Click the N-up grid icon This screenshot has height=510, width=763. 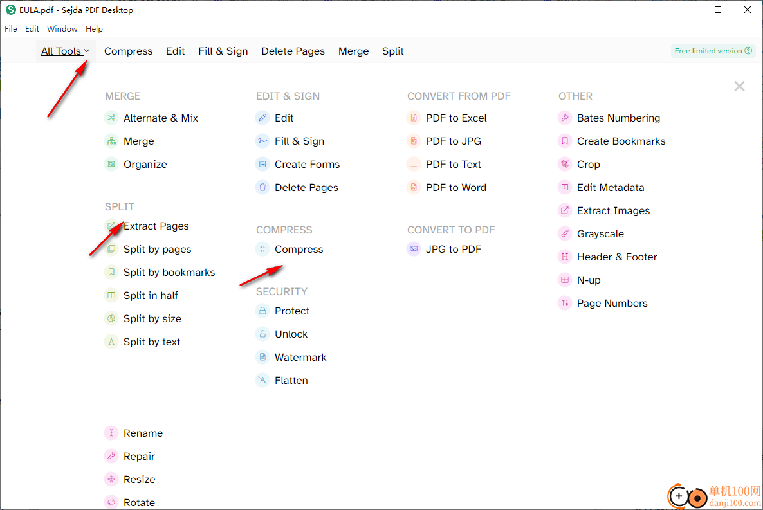pyautogui.click(x=565, y=280)
